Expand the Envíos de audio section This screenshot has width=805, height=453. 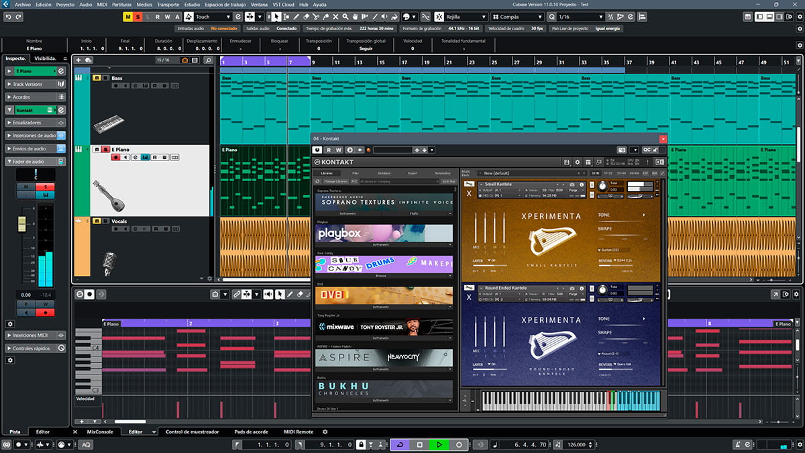[36, 148]
